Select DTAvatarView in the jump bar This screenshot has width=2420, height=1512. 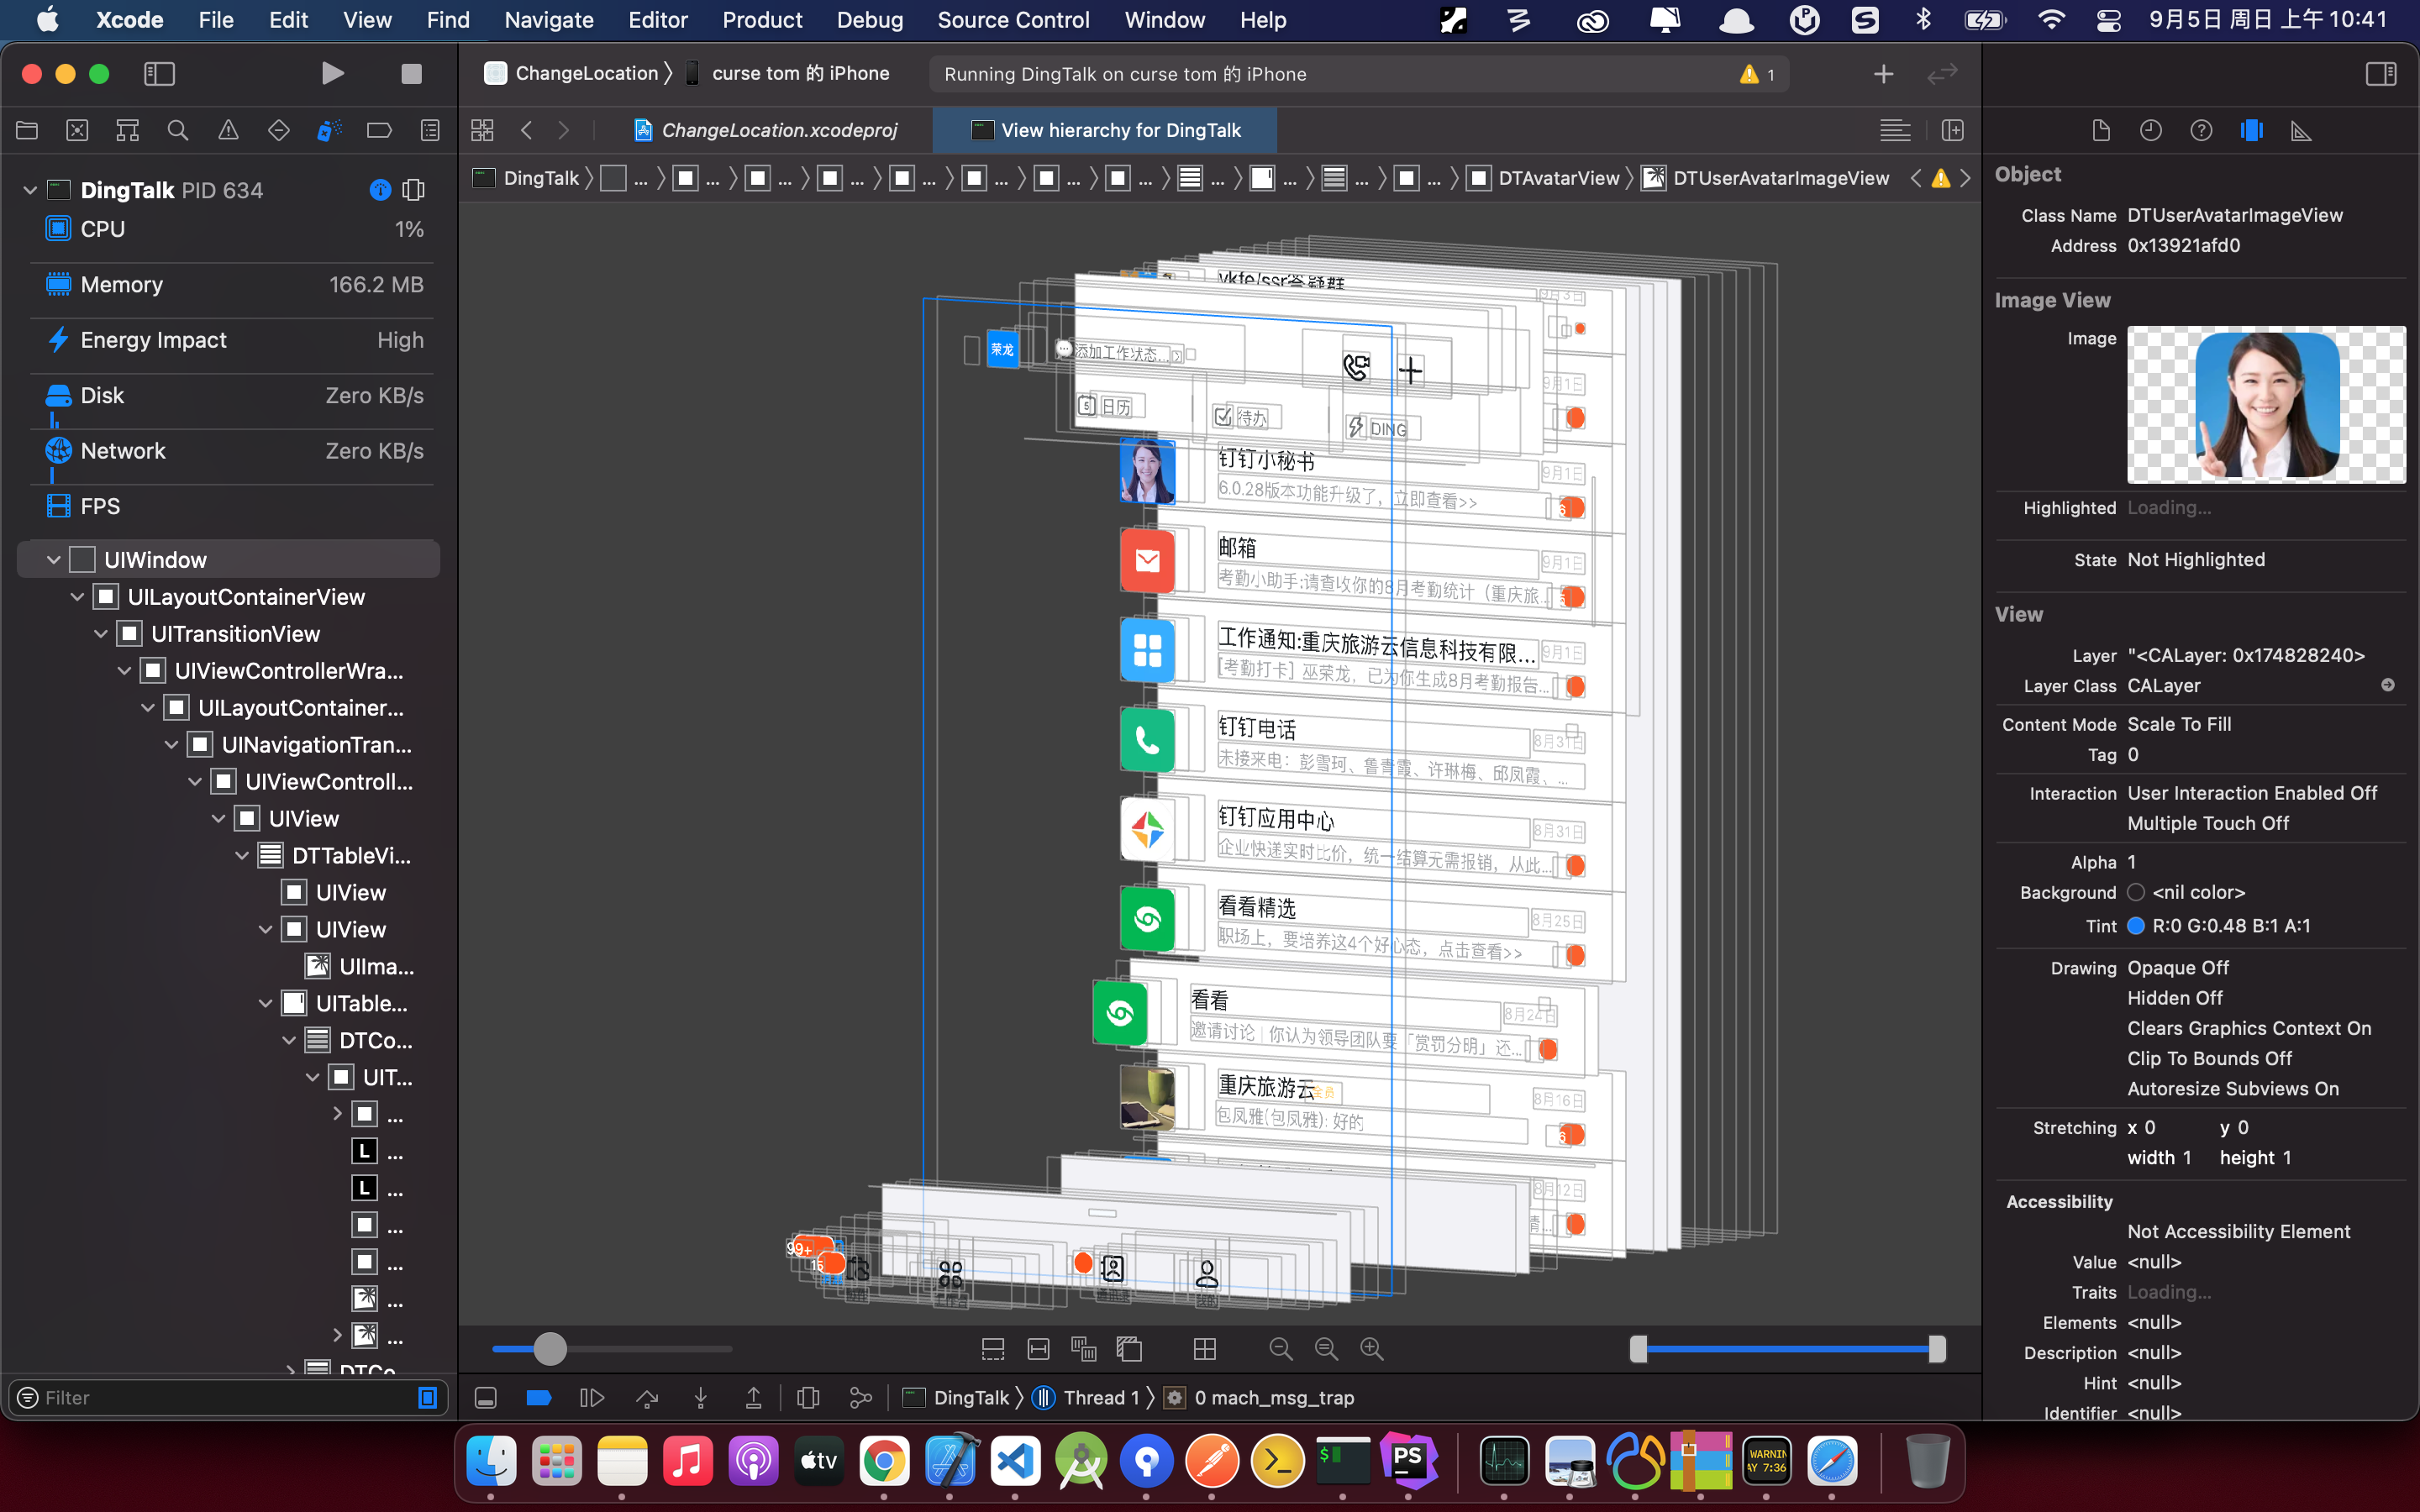click(1558, 178)
